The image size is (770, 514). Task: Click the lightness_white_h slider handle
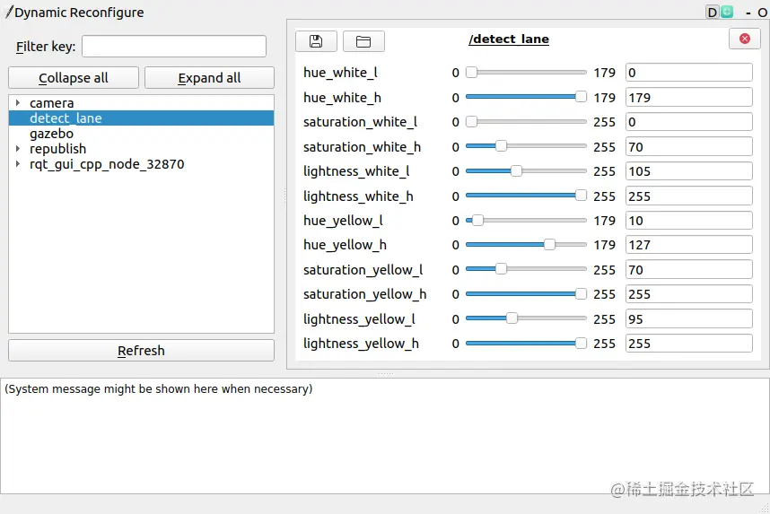[x=581, y=196]
